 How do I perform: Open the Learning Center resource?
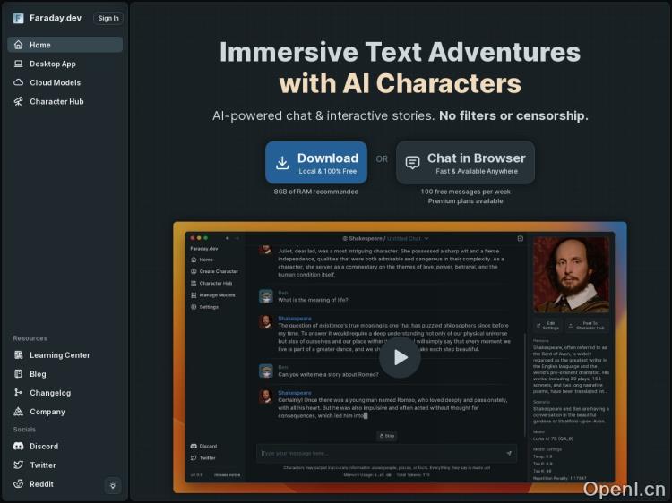click(x=59, y=355)
